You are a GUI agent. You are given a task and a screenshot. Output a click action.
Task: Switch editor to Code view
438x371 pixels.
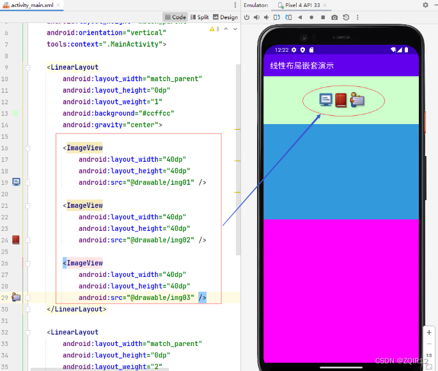(175, 17)
